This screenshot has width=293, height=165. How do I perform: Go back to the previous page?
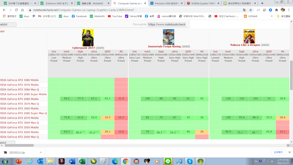coord(4,10)
